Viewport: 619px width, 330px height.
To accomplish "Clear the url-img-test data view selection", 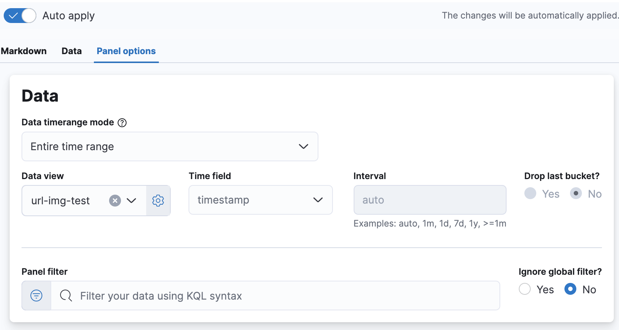I will (115, 201).
